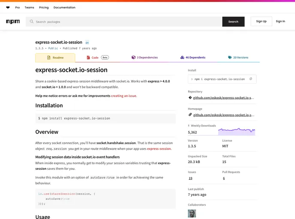Click the 'Installation' heading

tap(49, 106)
